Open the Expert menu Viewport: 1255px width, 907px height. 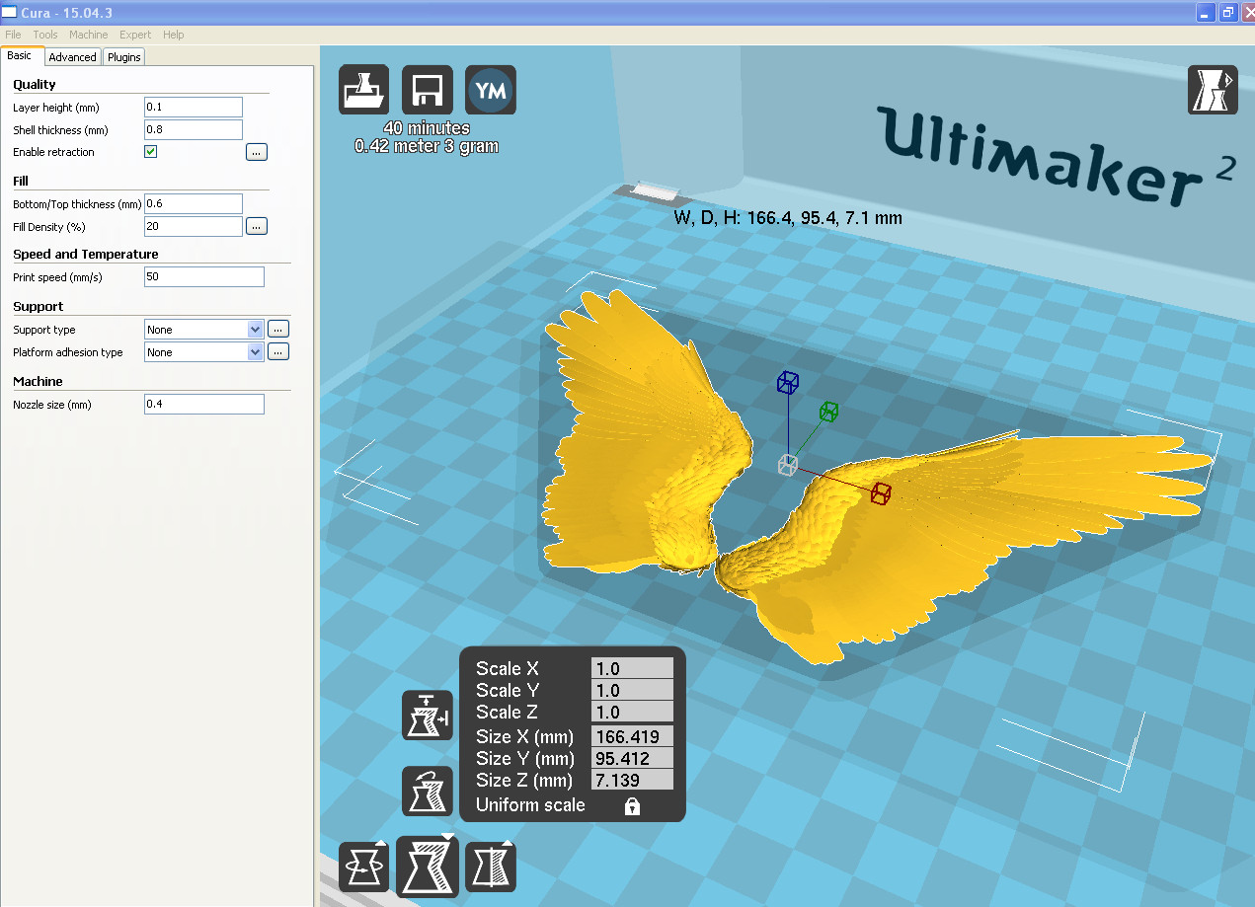tap(135, 35)
